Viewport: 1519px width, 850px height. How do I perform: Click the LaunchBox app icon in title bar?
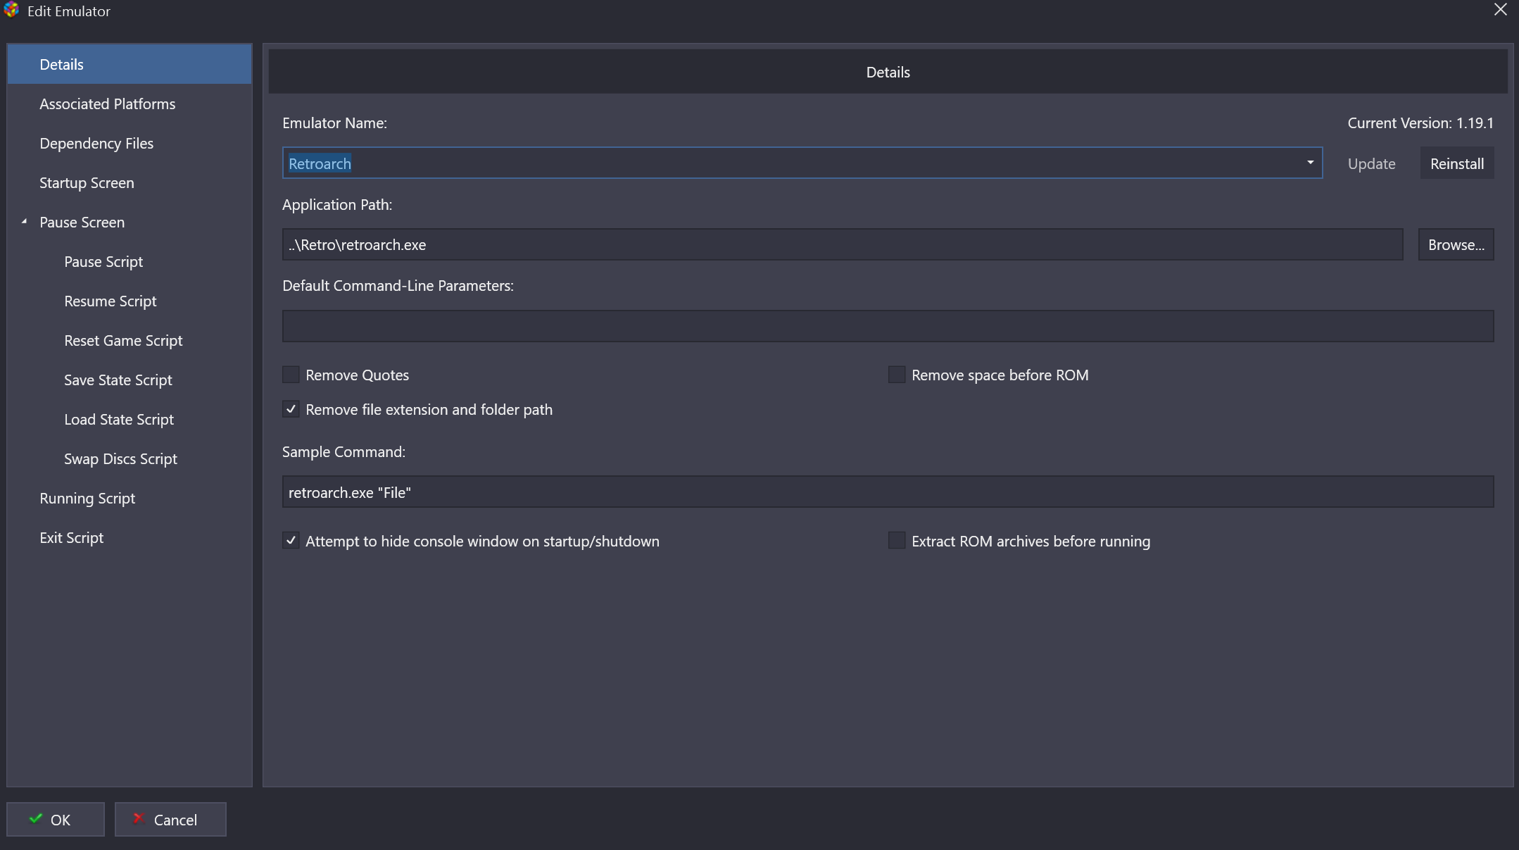pyautogui.click(x=11, y=10)
